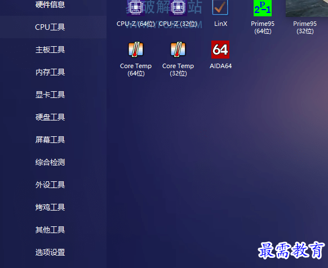Screen dimensions: 328x268
Task: Open Prime95 (64位) green icon
Action: pyautogui.click(x=263, y=8)
